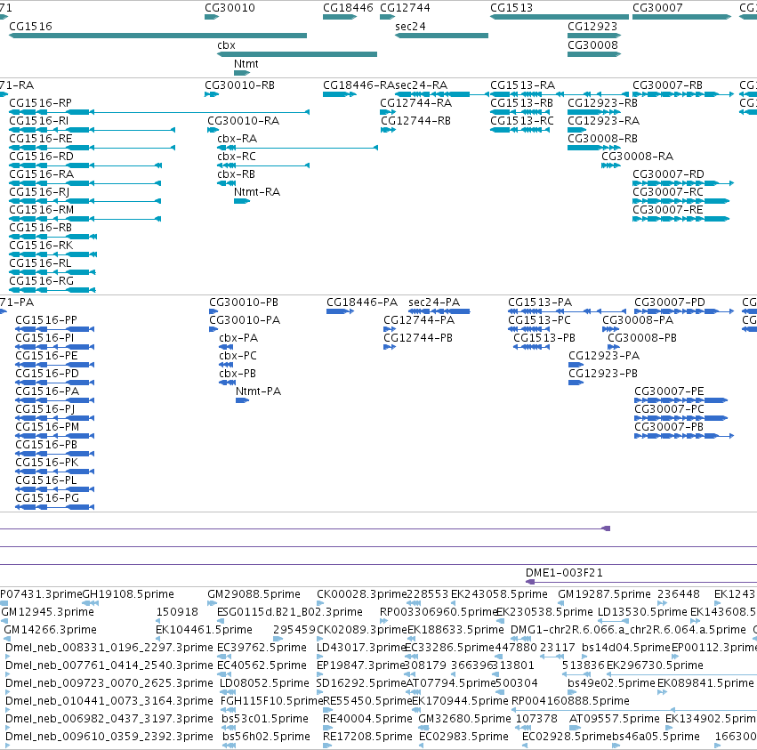Image resolution: width=757 pixels, height=750 pixels.
Task: Select EST LD08052.5prime
Action: pos(228,692)
